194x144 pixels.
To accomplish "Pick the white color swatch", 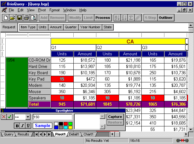I will (x=56, y=124).
